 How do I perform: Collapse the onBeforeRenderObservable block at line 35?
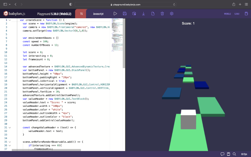click(10, 141)
